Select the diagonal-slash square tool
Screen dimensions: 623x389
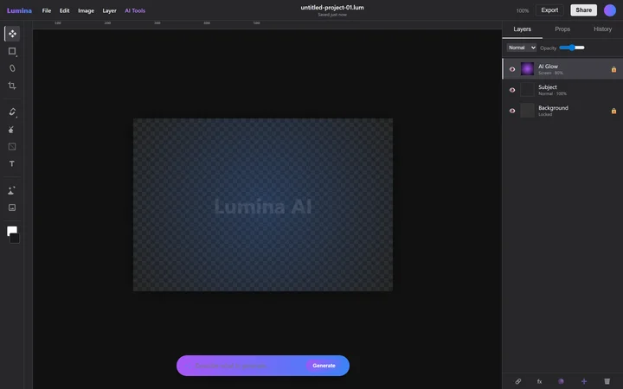(12, 146)
